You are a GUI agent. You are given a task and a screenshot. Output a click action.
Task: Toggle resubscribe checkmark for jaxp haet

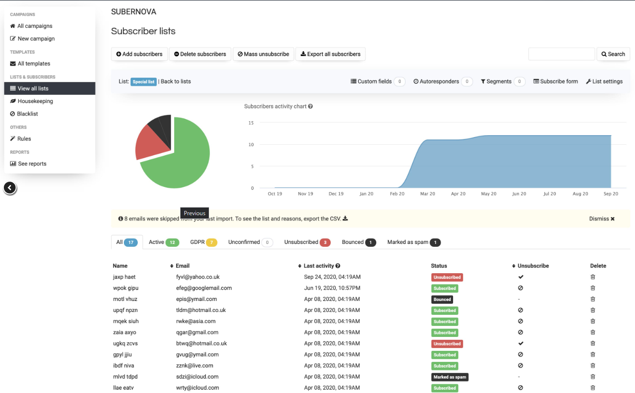click(x=521, y=277)
